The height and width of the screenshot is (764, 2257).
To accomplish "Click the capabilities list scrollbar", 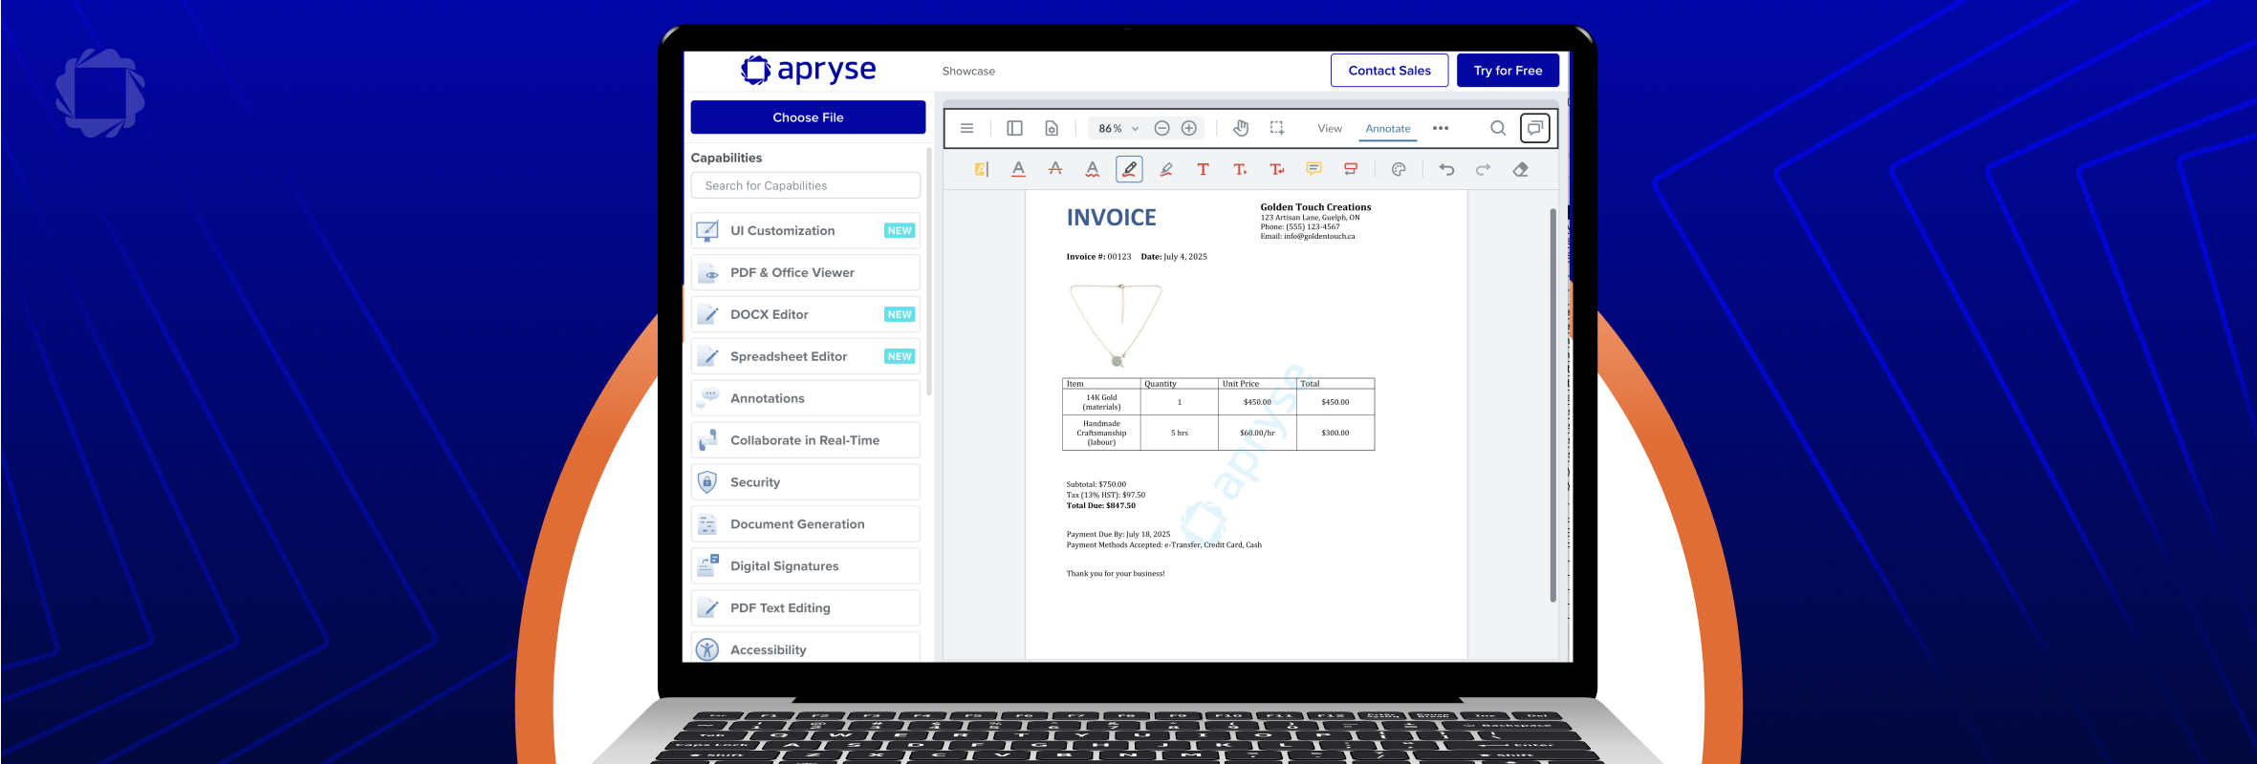I will pyautogui.click(x=929, y=272).
